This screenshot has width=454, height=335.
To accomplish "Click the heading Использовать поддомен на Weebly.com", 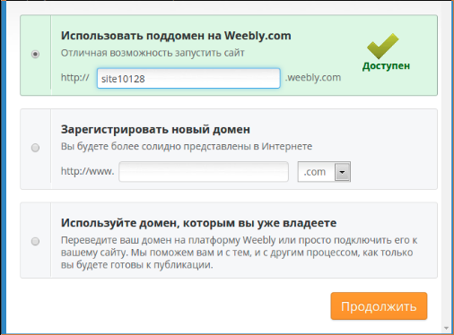I will tap(176, 36).
